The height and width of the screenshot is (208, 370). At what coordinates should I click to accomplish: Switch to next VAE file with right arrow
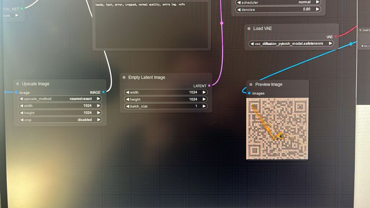(330, 43)
